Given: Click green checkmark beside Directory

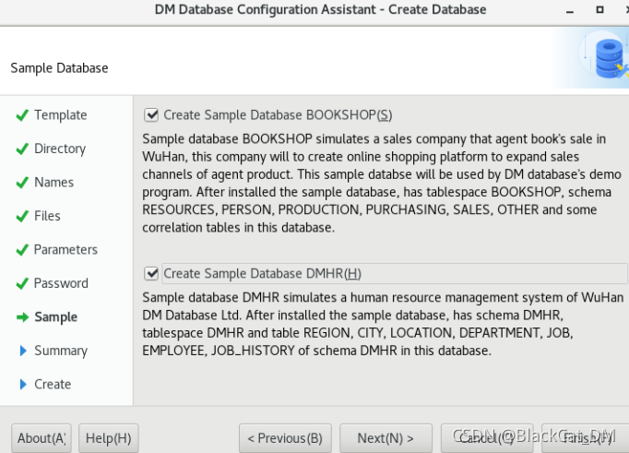Looking at the screenshot, I should coord(22,149).
